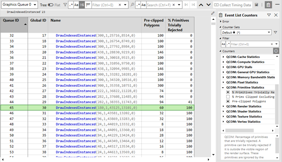Click the event table vertical scrollbar thumb

[213, 24]
